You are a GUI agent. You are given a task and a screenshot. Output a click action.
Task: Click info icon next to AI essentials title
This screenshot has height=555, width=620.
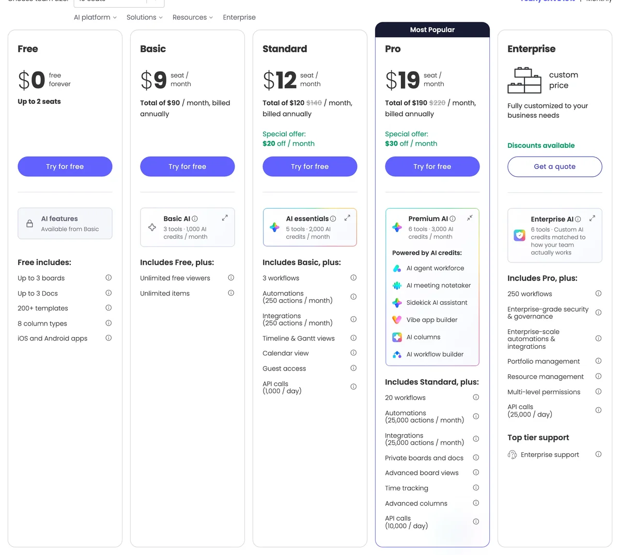(333, 219)
